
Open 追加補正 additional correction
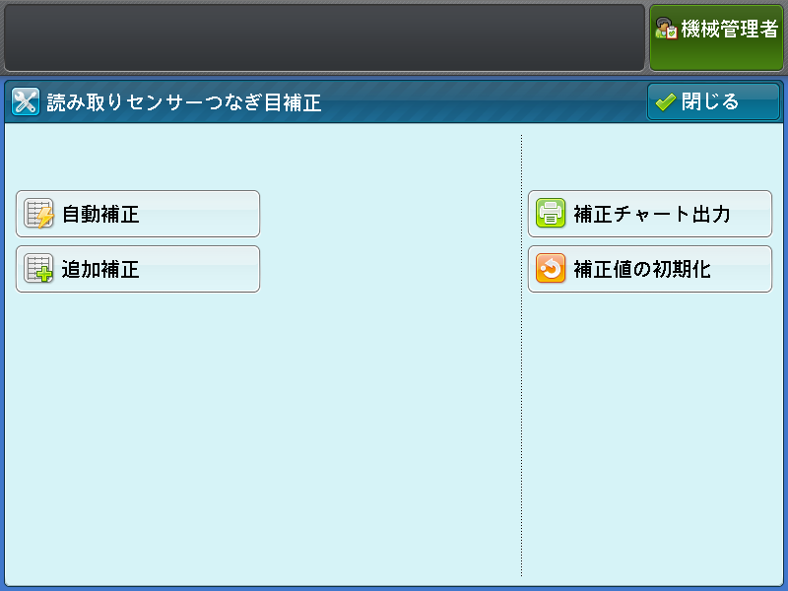pos(138,269)
